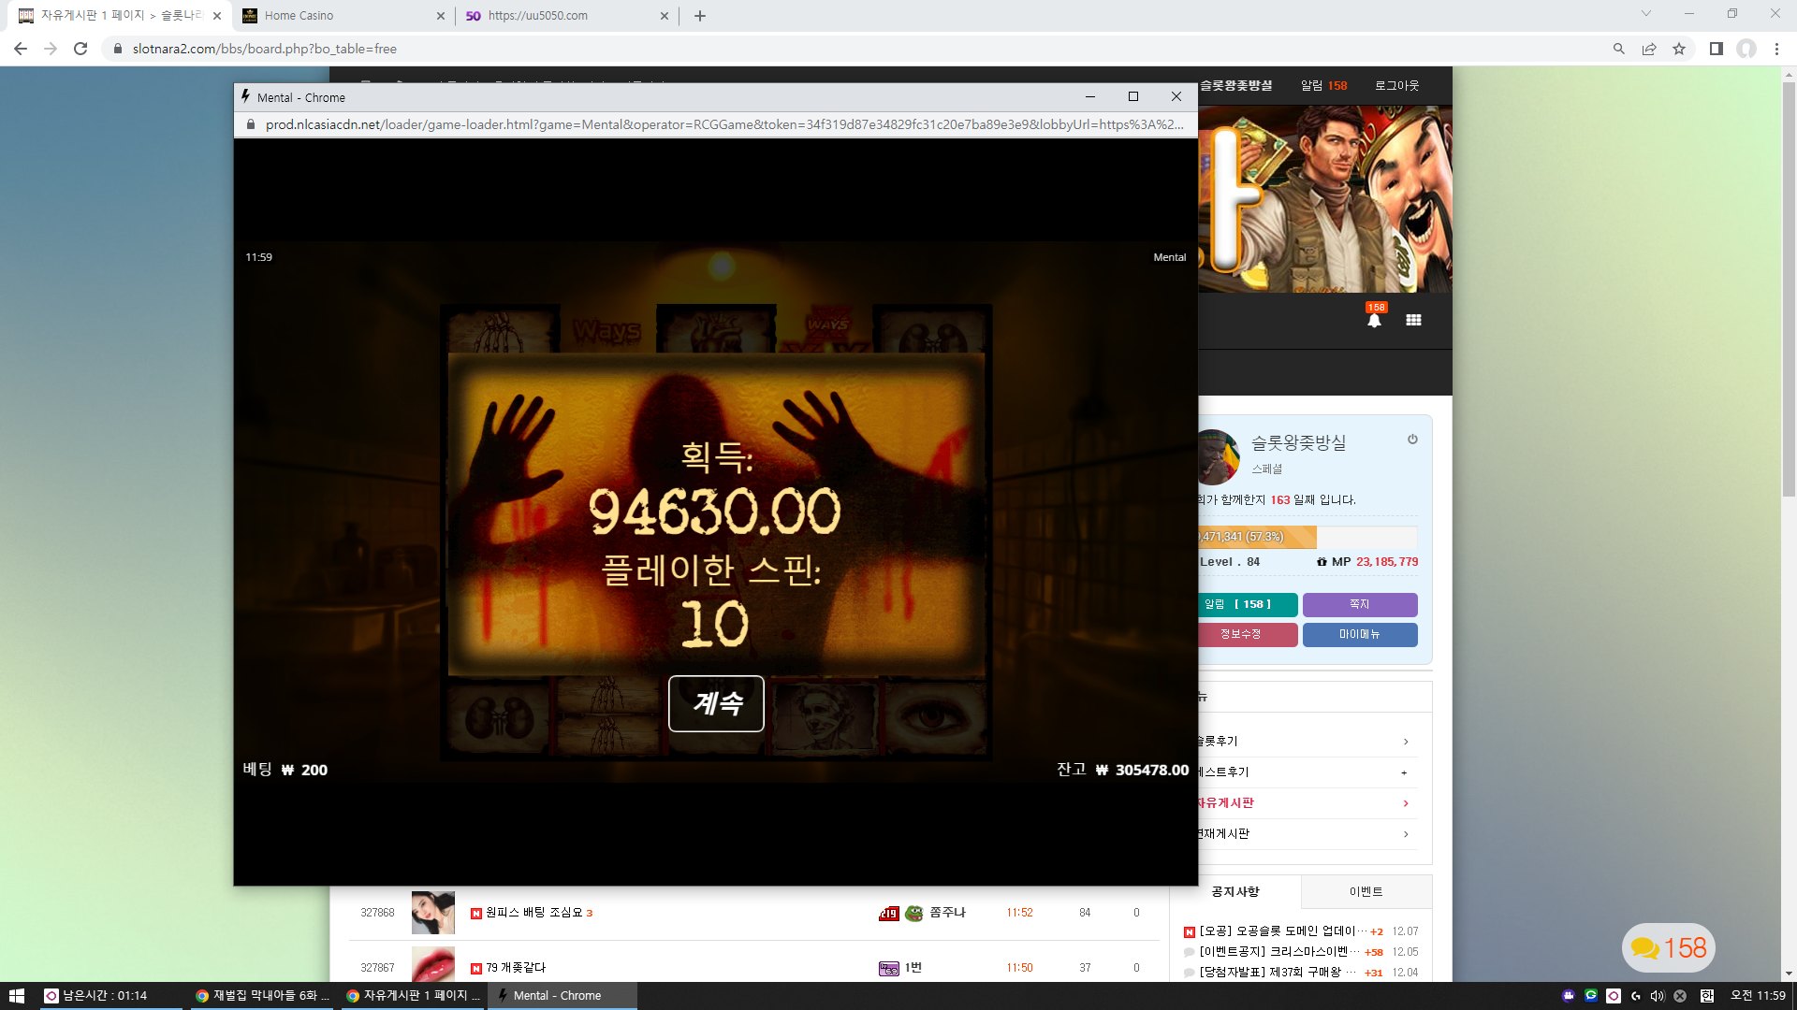Open a new browser tab
Image resolution: width=1797 pixels, height=1010 pixels.
point(700,16)
